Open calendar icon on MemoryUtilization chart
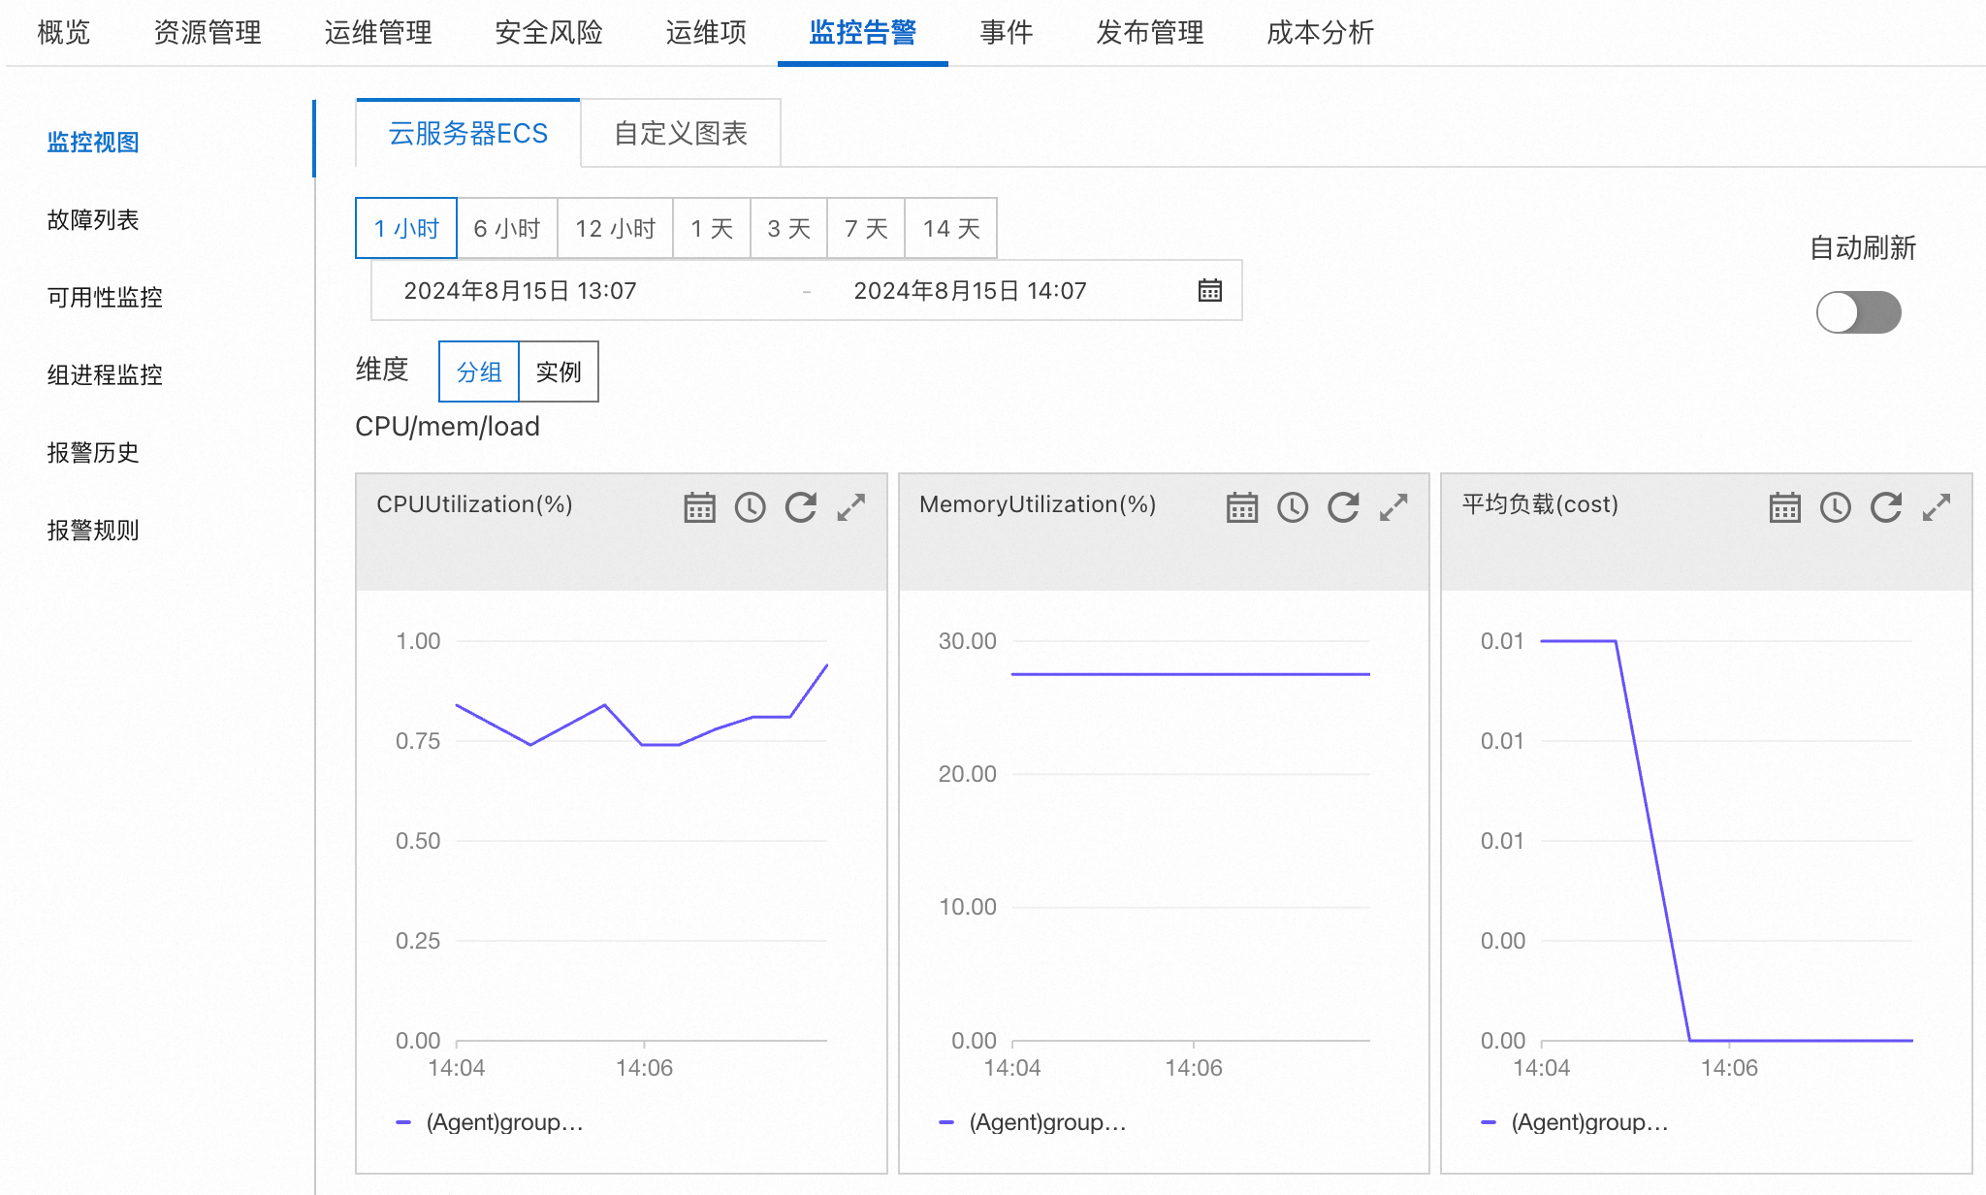 (x=1242, y=507)
